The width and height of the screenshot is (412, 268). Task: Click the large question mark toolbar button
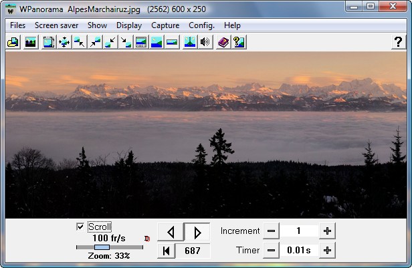pyautogui.click(x=399, y=42)
